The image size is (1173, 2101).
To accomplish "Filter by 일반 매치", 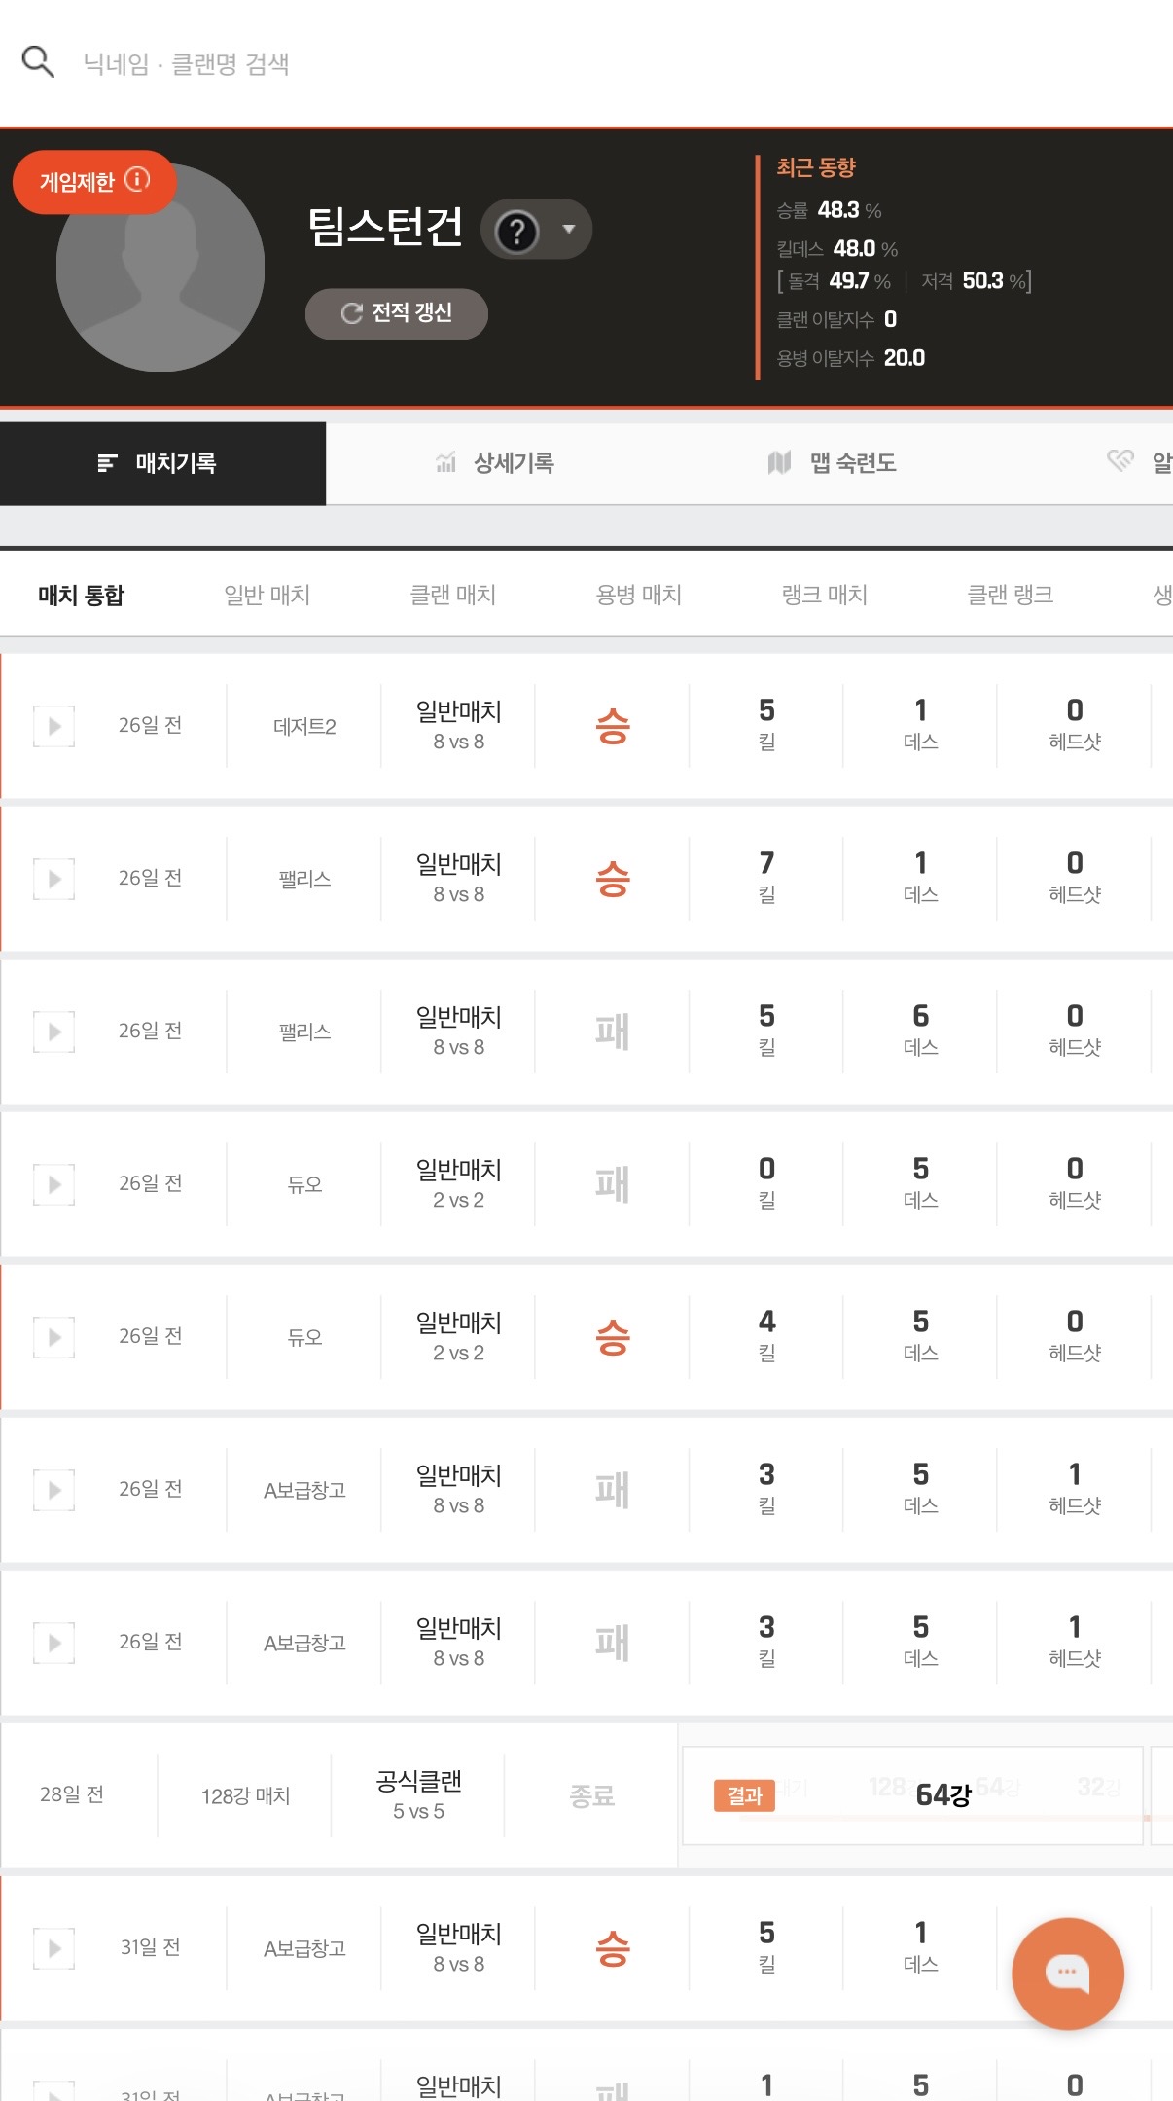I will tap(267, 595).
